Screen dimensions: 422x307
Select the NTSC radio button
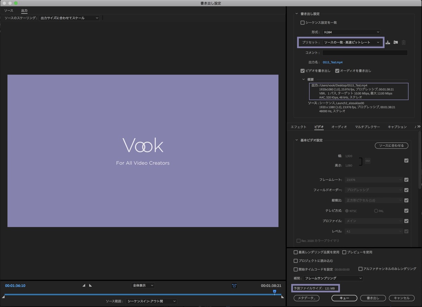347,211
